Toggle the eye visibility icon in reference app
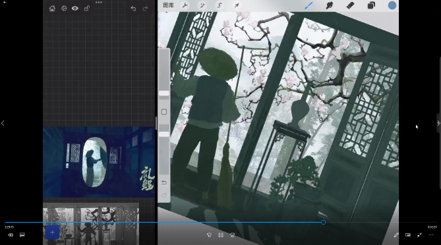 (x=74, y=9)
